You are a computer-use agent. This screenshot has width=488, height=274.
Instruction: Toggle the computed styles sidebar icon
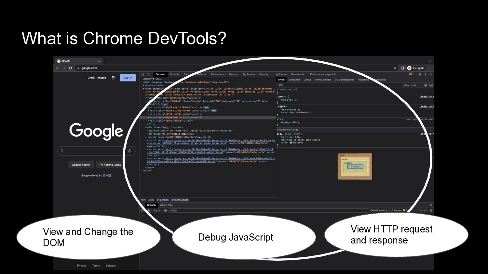431,85
